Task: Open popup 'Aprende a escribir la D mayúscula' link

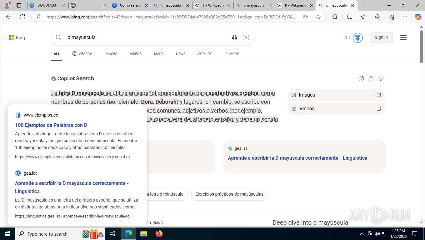Action: 72,187
